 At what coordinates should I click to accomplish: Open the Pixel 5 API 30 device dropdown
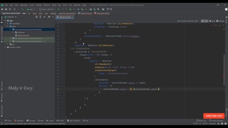point(47,9)
